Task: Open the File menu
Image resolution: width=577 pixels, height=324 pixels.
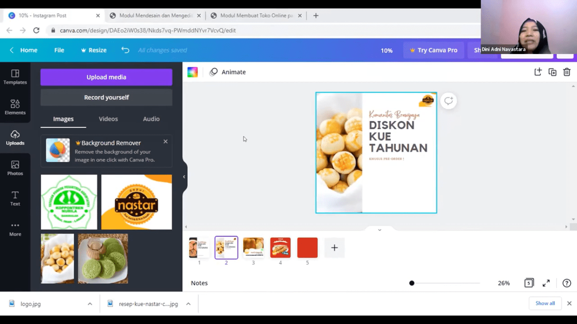Action: pyautogui.click(x=59, y=50)
